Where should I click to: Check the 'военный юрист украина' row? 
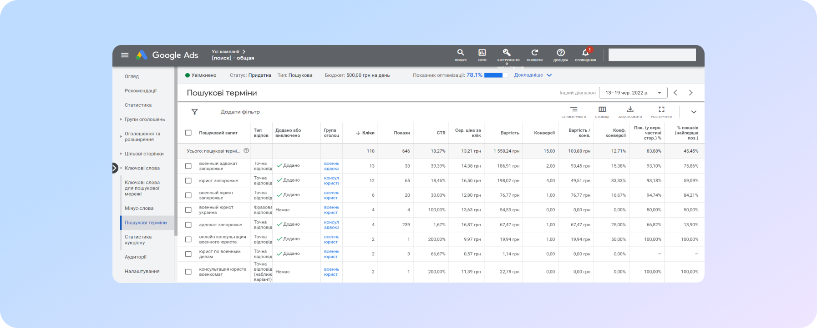click(188, 210)
